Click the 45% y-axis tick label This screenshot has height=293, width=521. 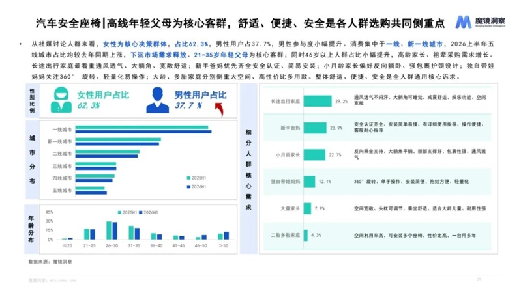click(x=49, y=212)
